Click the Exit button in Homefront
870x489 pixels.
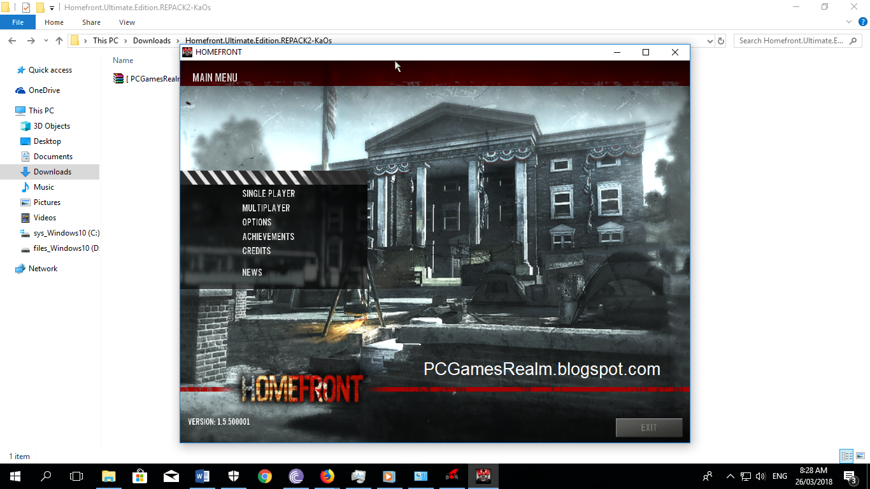(649, 428)
